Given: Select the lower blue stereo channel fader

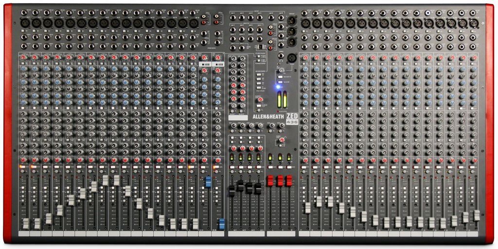Looking at the screenshot, I should (222, 224).
